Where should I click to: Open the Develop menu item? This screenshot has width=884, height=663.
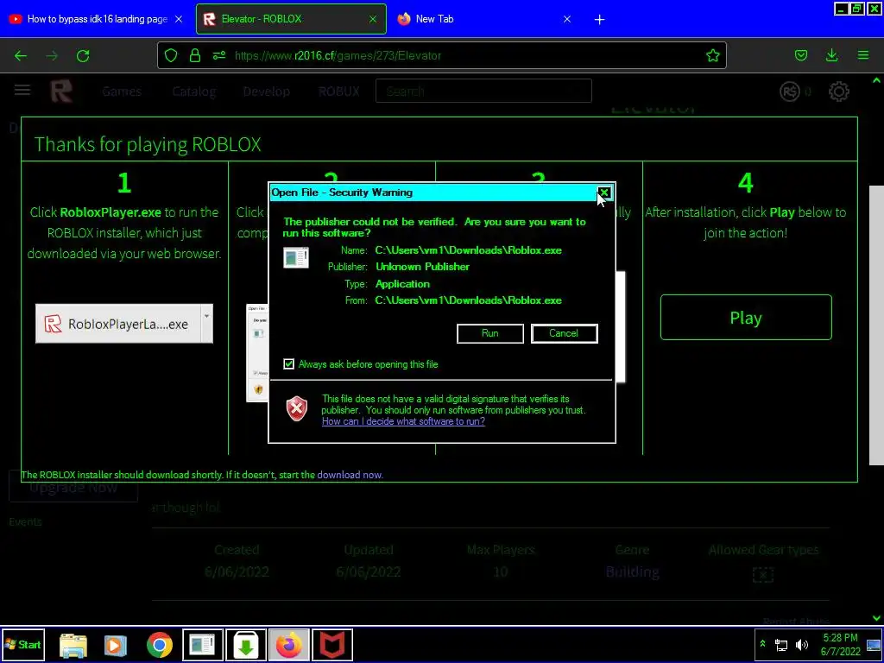point(266,92)
